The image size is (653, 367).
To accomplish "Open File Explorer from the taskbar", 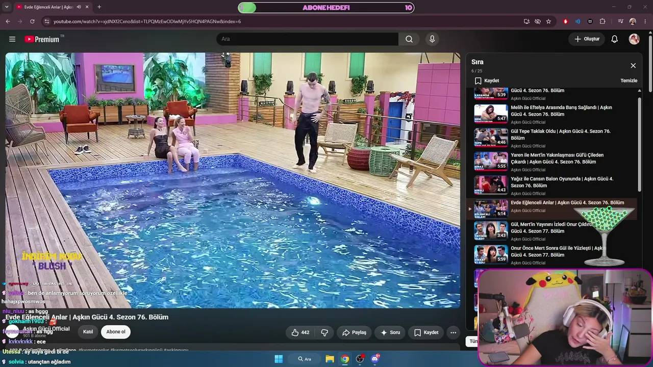I will (330, 359).
